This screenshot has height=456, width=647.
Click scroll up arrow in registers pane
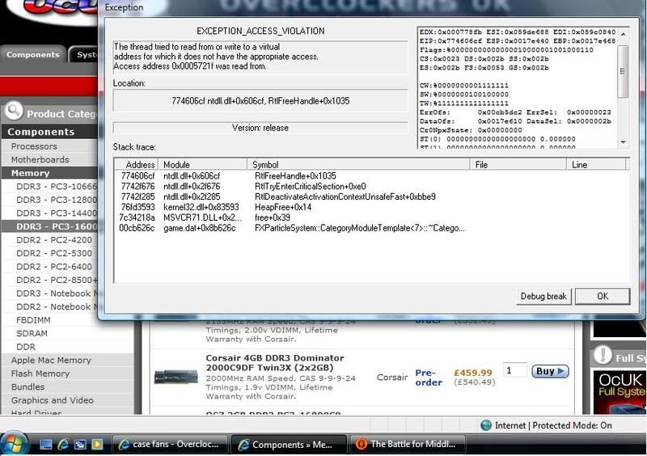pos(623,34)
